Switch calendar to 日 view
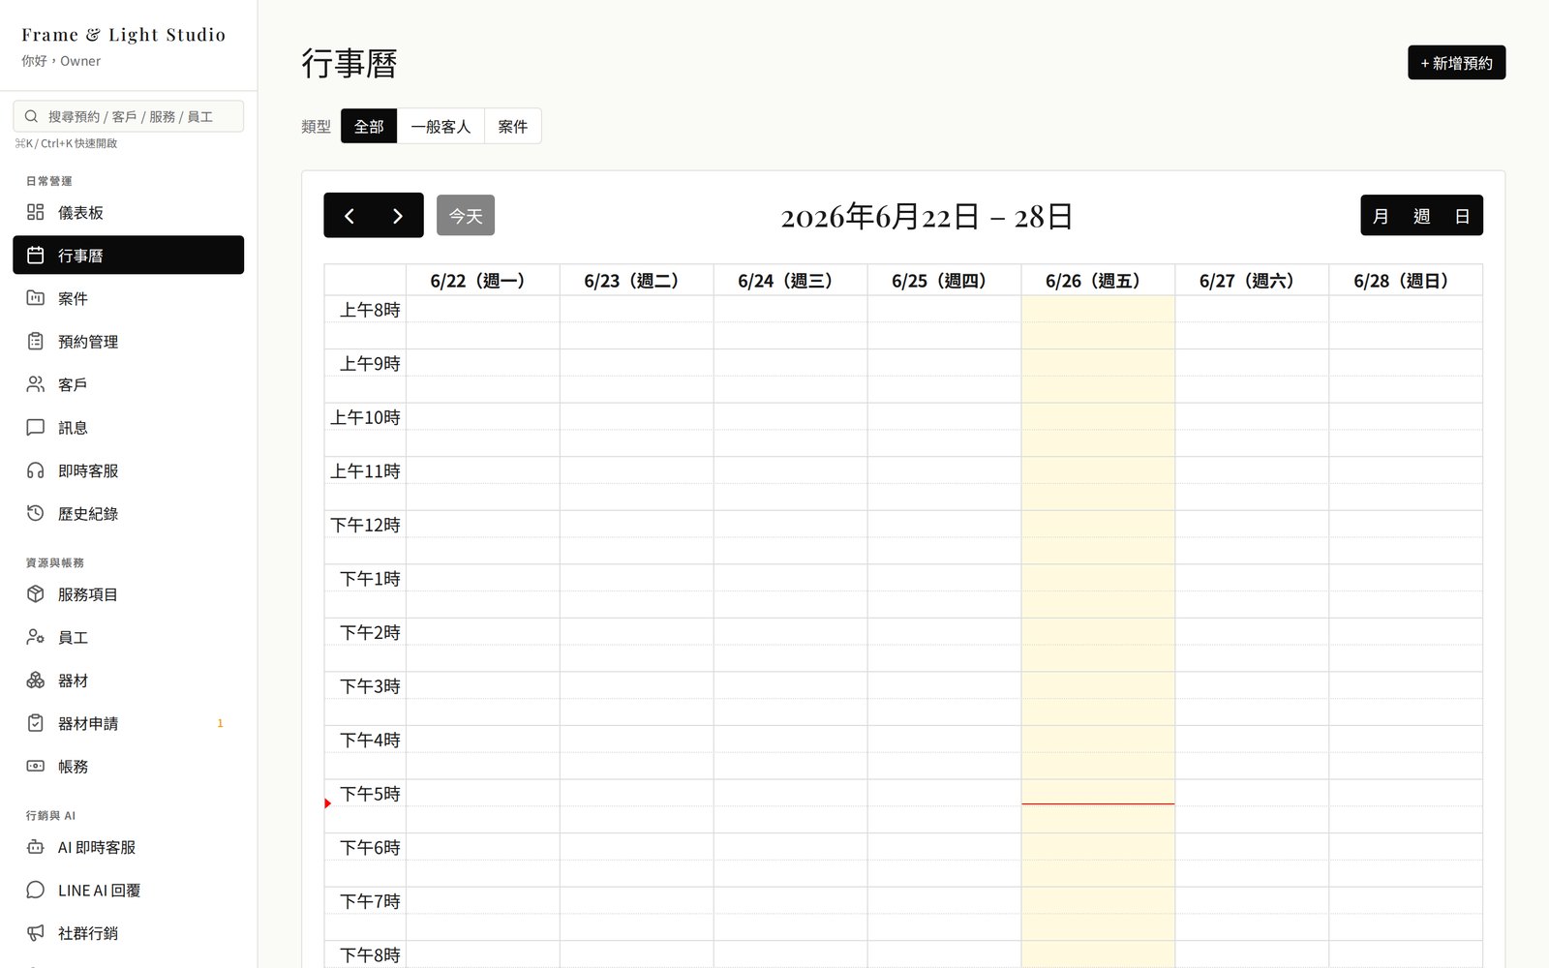Image resolution: width=1549 pixels, height=968 pixels. pos(1462,216)
